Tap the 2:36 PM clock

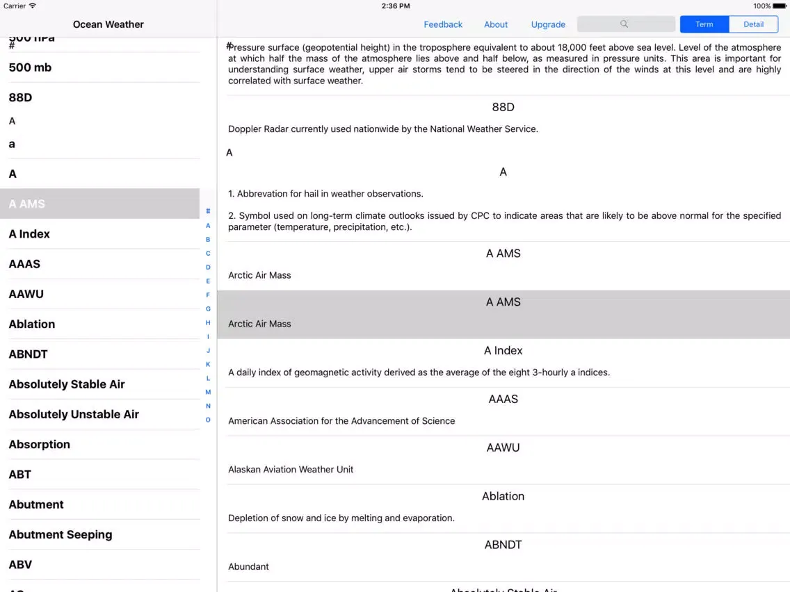click(396, 6)
